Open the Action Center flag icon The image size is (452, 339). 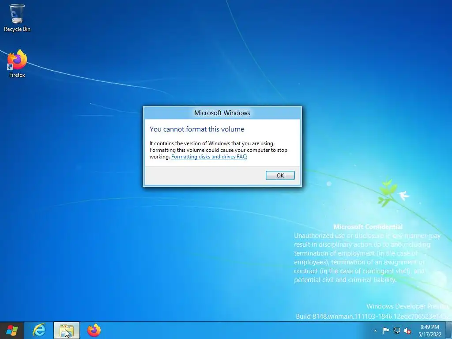[386, 330]
